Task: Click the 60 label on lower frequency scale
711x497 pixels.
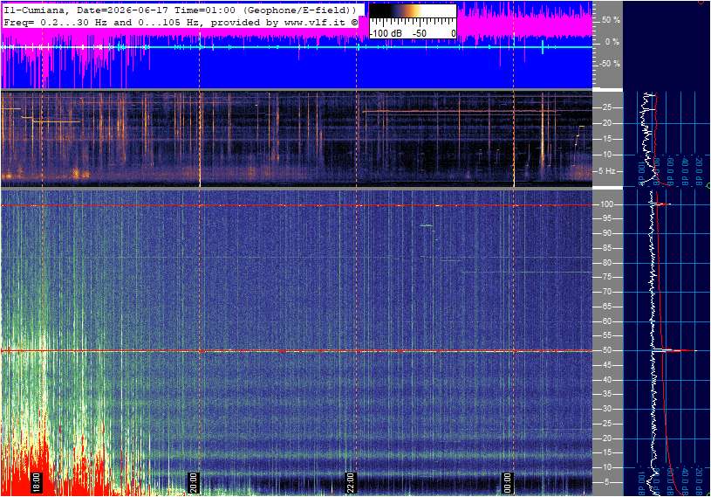Action: coord(606,321)
